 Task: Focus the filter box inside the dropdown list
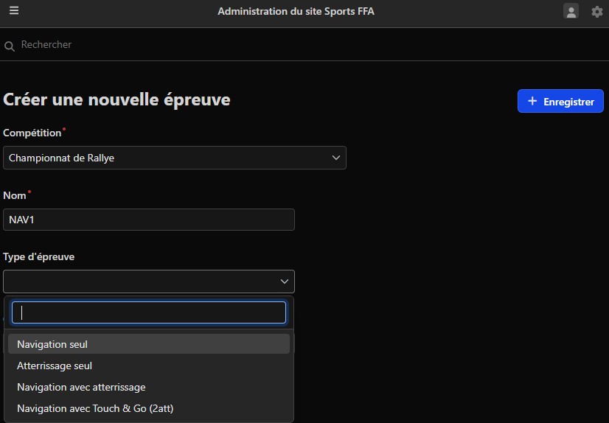(149, 312)
